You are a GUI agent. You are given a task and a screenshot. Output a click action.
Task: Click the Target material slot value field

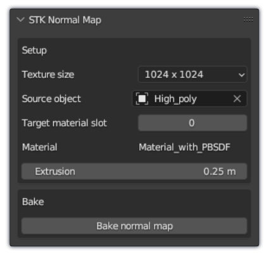[192, 123]
